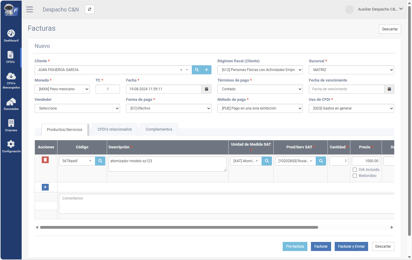Viewport: 412px width, 260px height.
Task: Add new client with plus icon
Action: click(x=206, y=70)
